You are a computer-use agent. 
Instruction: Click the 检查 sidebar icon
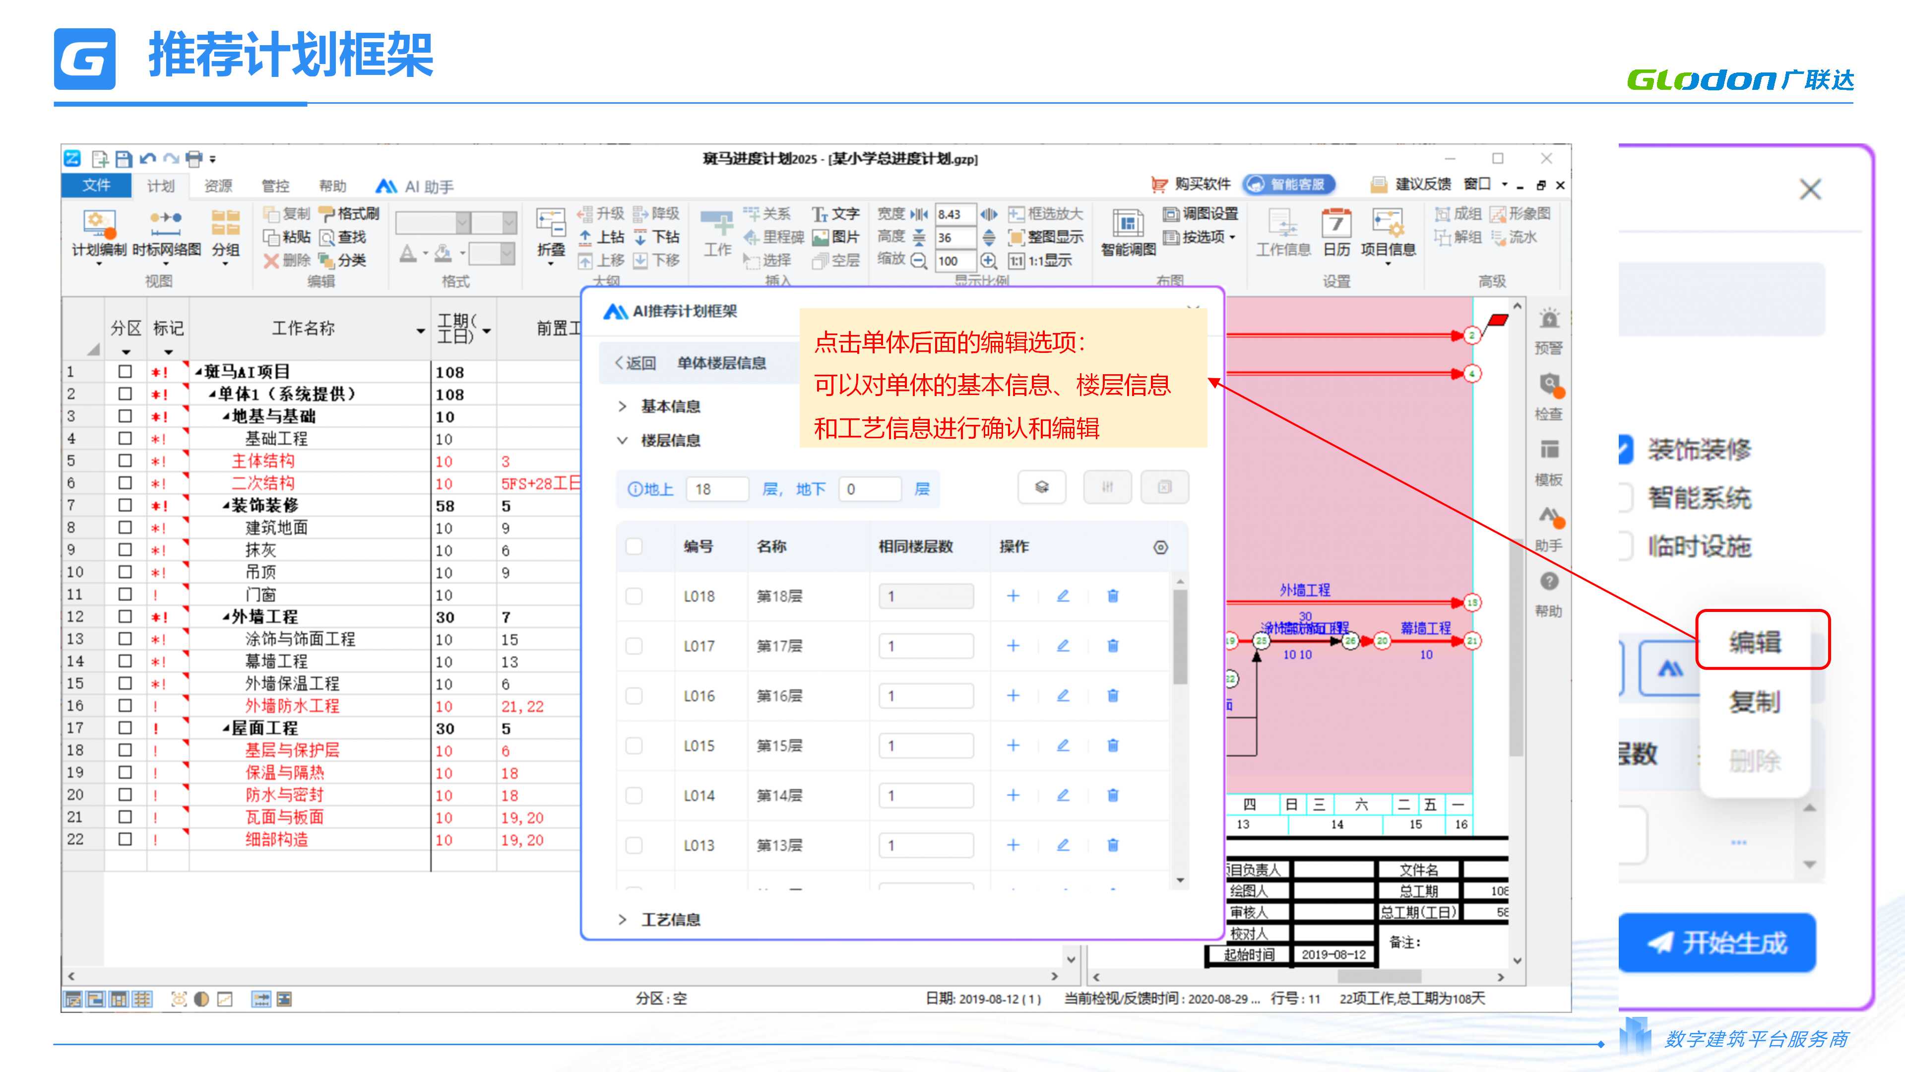tap(1548, 397)
